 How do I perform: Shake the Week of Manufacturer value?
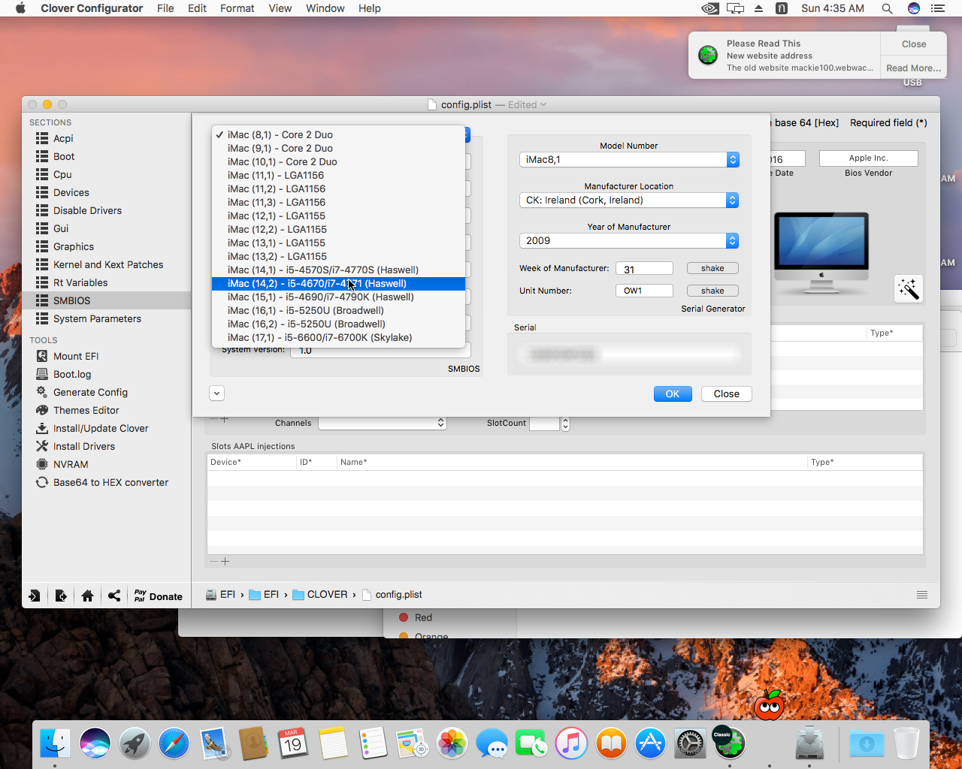point(712,268)
